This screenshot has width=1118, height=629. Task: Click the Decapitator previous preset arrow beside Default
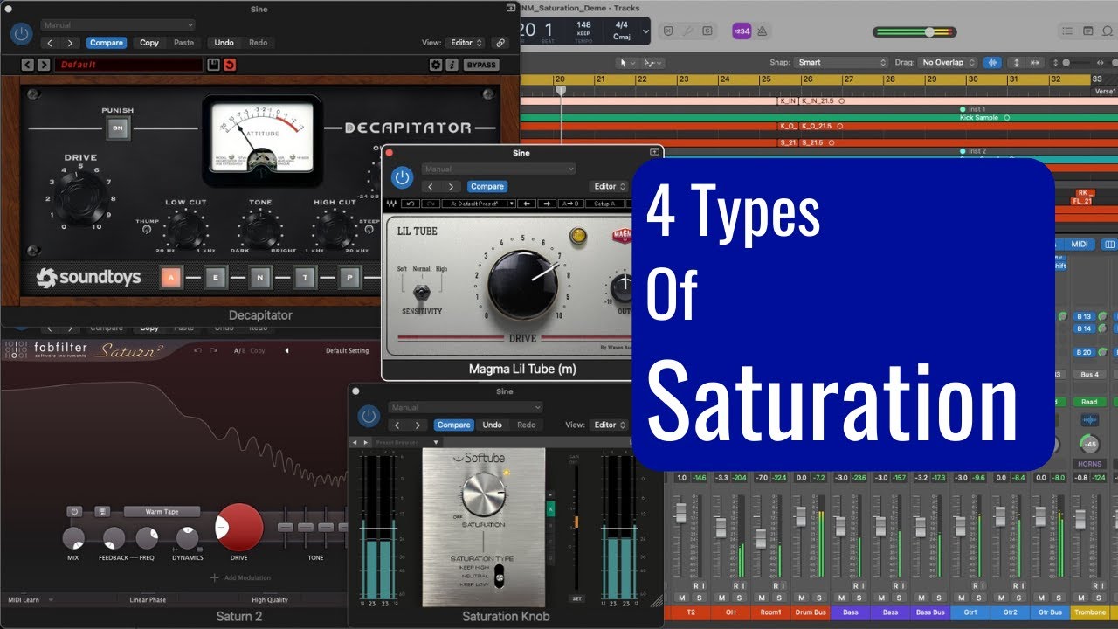26,65
